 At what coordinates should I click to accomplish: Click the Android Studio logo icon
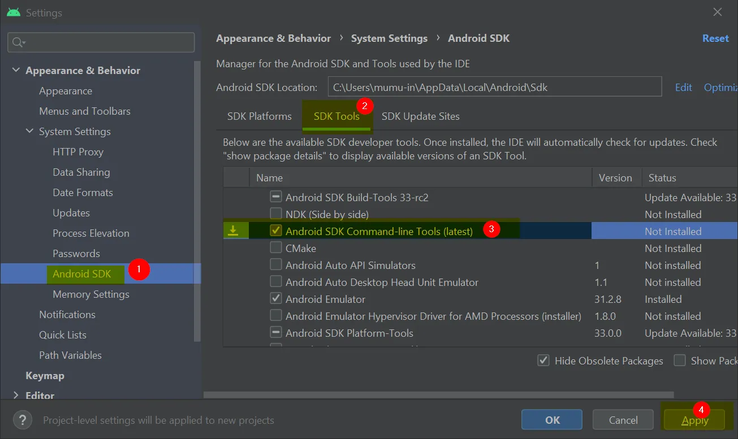point(14,12)
